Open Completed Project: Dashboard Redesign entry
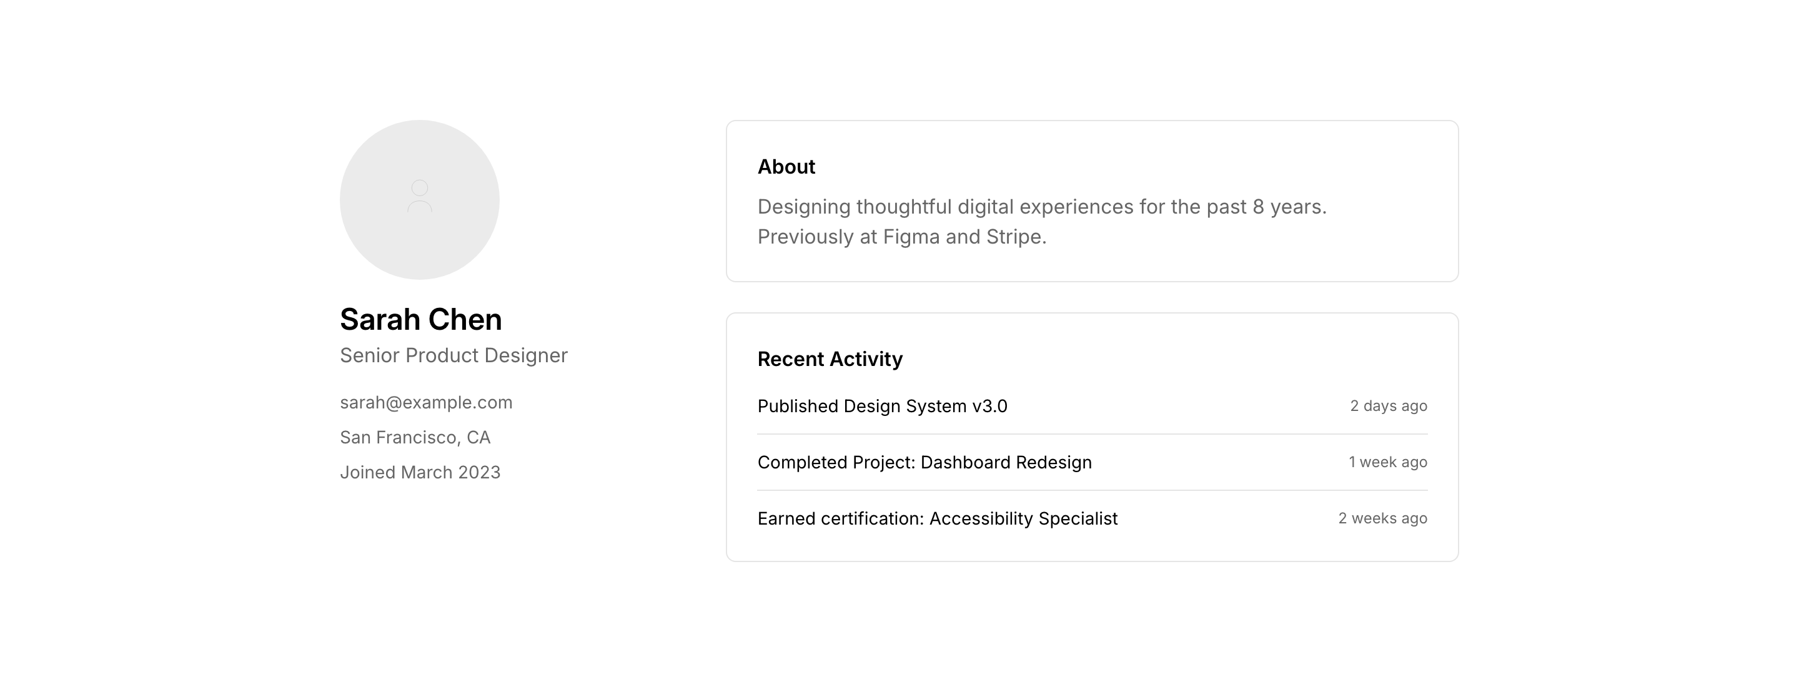This screenshot has height=682, width=1799. pos(924,463)
